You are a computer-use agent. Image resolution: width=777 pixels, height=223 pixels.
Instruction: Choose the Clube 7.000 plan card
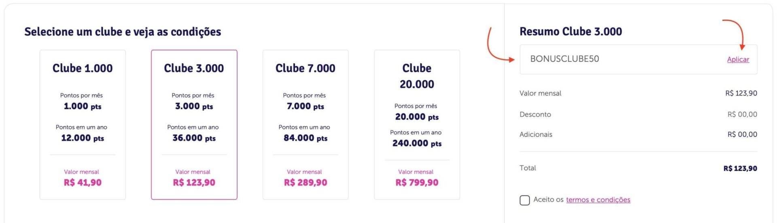(x=306, y=125)
